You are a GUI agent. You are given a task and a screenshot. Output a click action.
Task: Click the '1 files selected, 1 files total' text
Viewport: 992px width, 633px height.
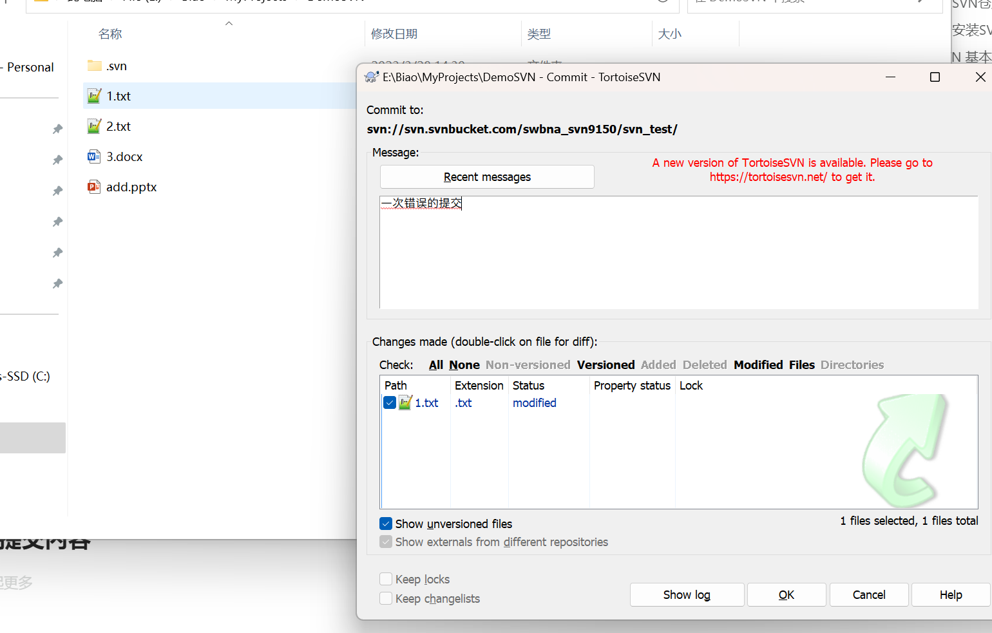click(909, 521)
